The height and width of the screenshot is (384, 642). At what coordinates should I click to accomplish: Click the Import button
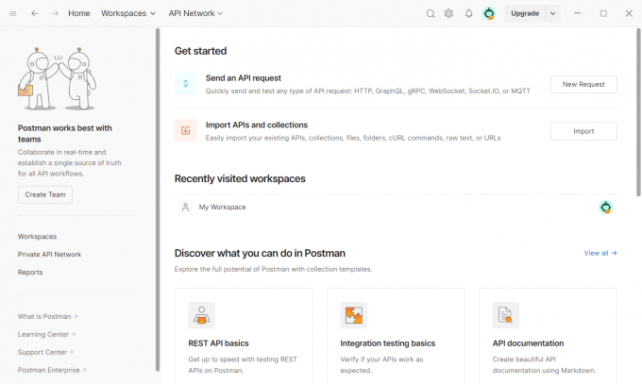(583, 131)
